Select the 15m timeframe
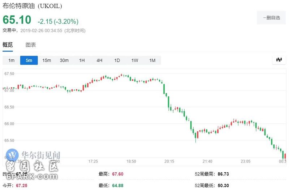 [x=47, y=60]
